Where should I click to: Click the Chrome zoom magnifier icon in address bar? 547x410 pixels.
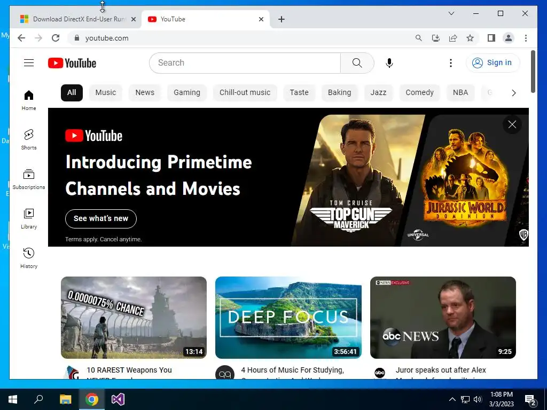point(419,38)
